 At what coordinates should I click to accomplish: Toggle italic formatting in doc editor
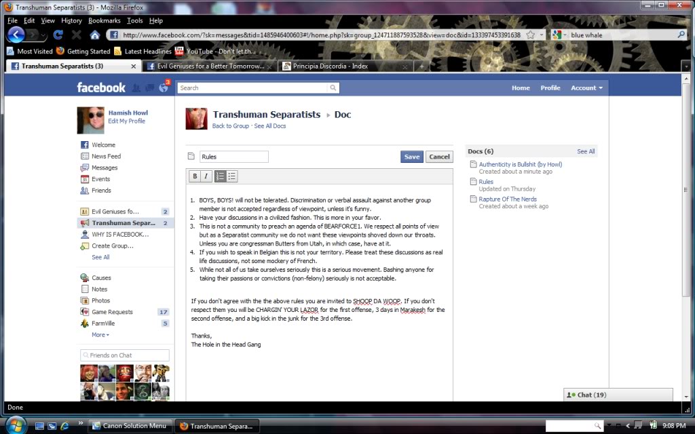(206, 176)
